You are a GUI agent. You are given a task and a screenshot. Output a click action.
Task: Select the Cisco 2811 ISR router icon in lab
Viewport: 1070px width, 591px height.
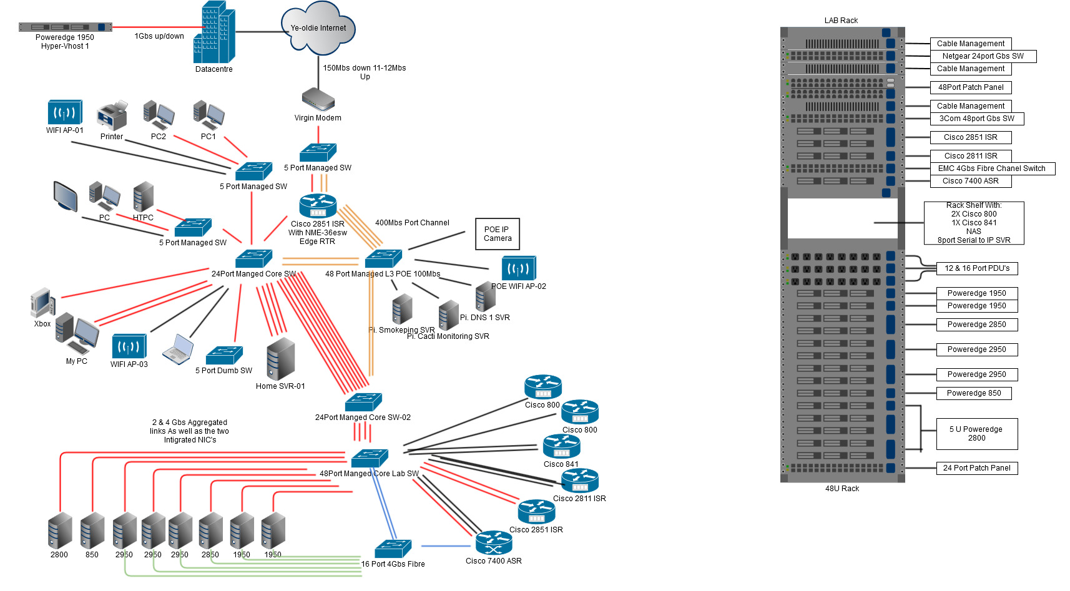[x=580, y=480]
